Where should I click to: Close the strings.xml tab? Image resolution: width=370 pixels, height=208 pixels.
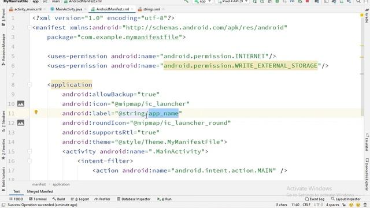(x=163, y=9)
